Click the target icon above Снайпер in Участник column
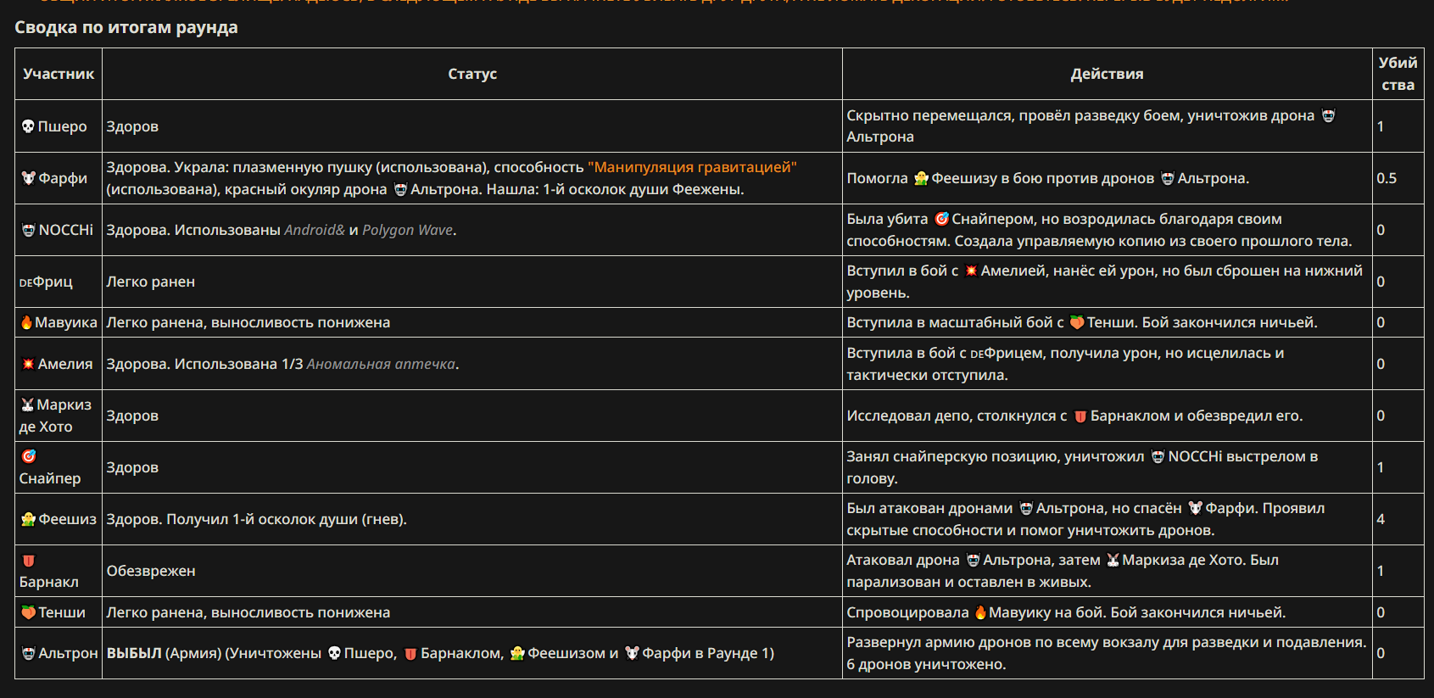 (x=29, y=456)
